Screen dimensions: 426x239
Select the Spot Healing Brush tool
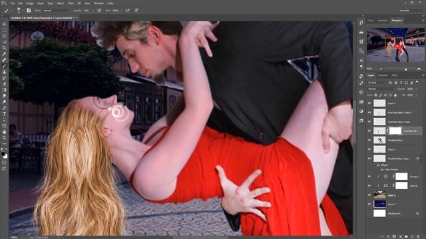4,60
